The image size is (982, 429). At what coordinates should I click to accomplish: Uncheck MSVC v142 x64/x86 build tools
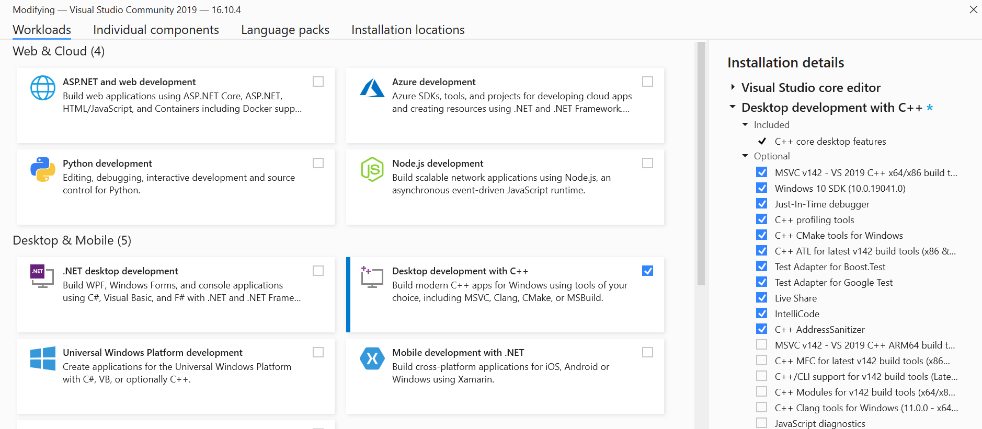click(x=762, y=172)
